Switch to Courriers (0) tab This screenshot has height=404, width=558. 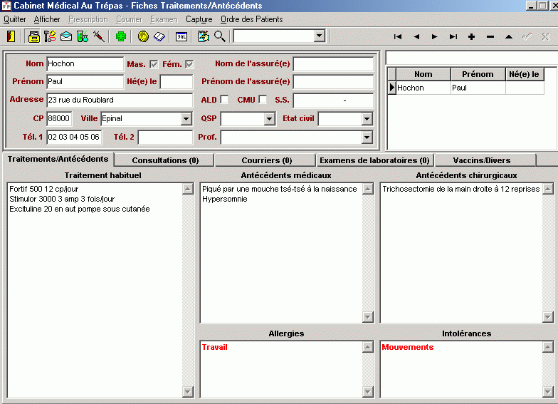point(266,160)
